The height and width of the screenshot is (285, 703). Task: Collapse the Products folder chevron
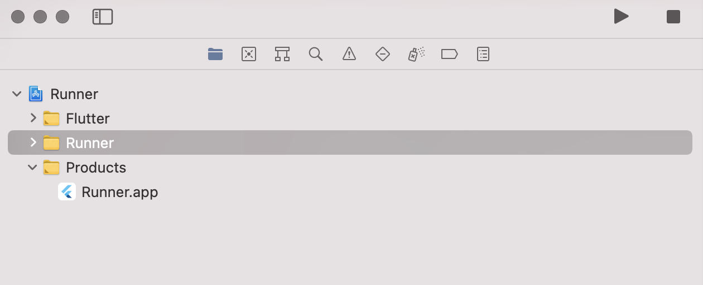click(x=32, y=167)
